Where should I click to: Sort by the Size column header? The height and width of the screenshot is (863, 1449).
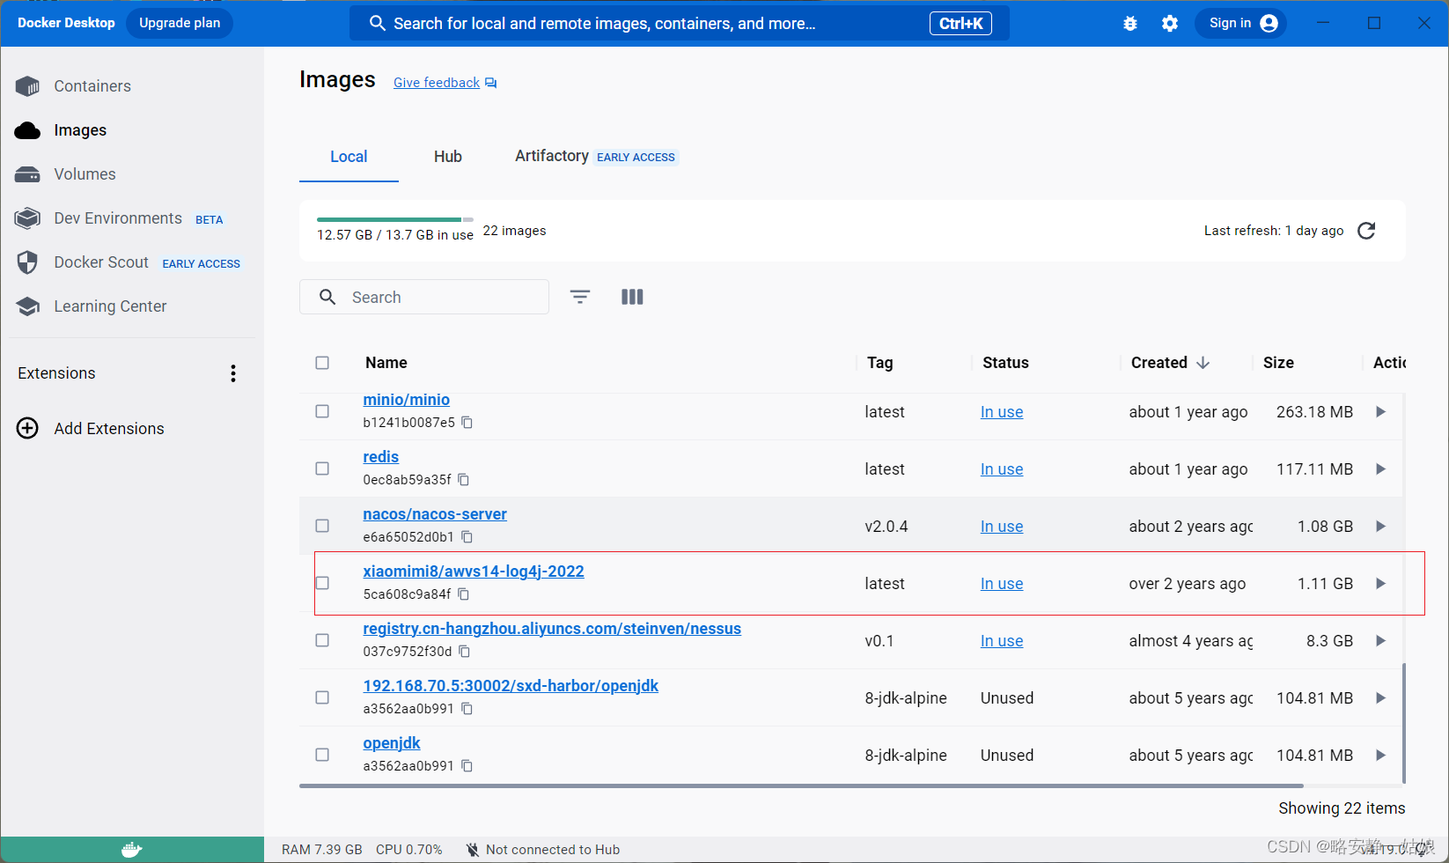pos(1278,363)
